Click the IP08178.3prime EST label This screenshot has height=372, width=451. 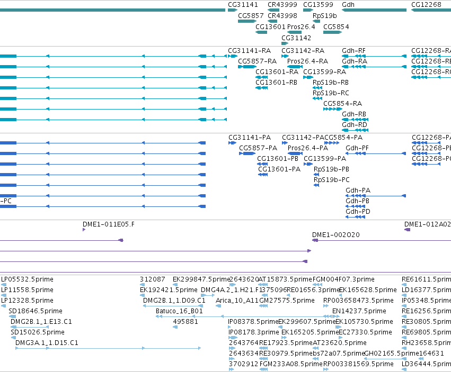point(254,332)
